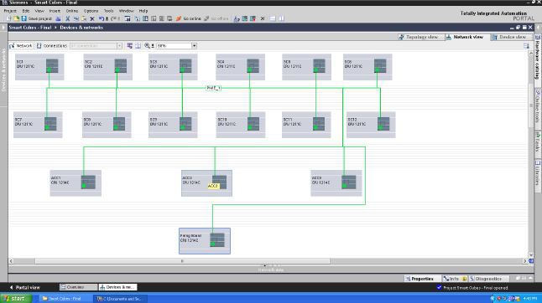Click the PN/IE_1 network label
The width and height of the screenshot is (542, 303).
213,88
